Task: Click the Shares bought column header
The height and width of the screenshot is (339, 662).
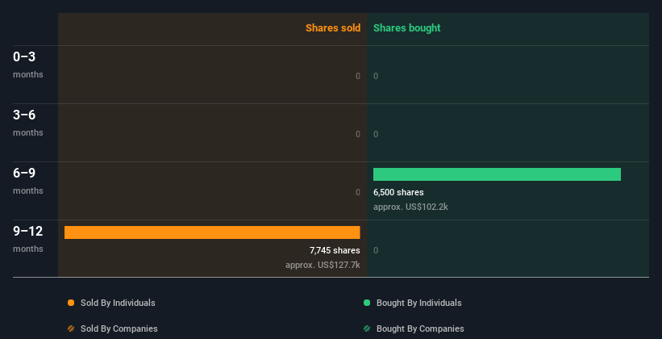Action: click(406, 28)
